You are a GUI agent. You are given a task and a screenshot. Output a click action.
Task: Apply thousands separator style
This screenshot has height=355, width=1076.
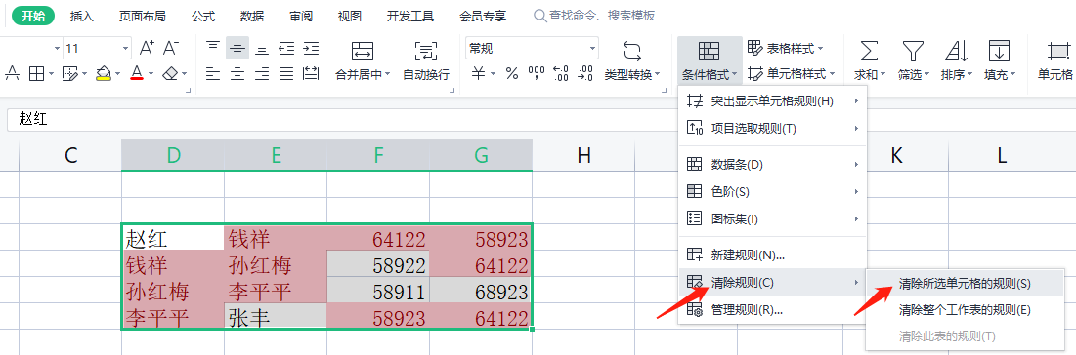[536, 73]
